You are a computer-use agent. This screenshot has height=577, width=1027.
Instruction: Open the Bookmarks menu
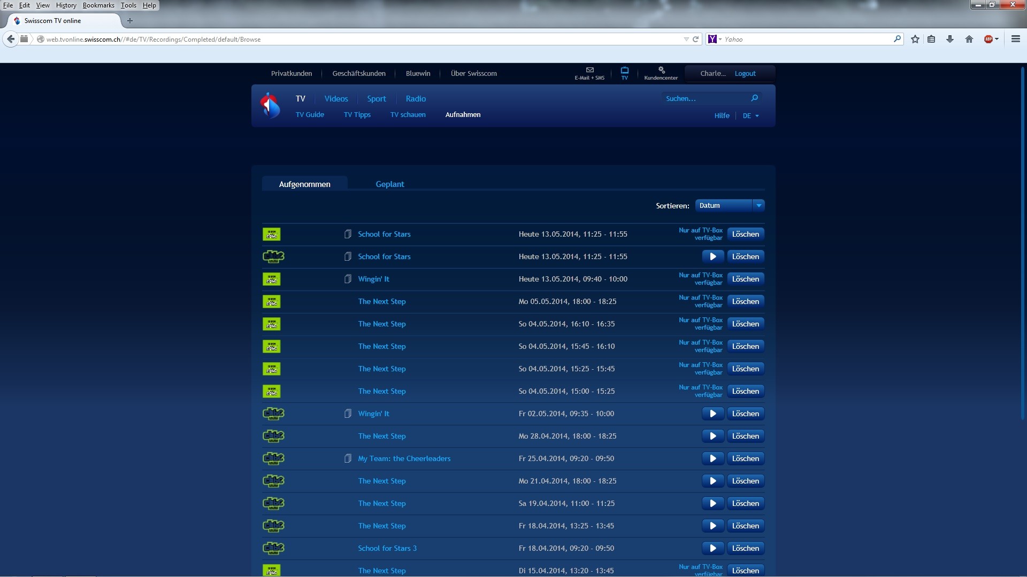pos(98,5)
